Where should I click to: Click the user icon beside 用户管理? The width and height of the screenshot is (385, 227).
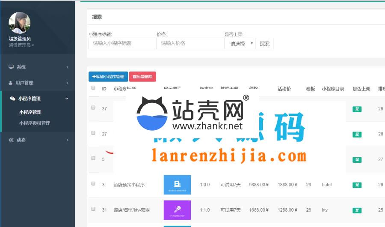(11, 83)
